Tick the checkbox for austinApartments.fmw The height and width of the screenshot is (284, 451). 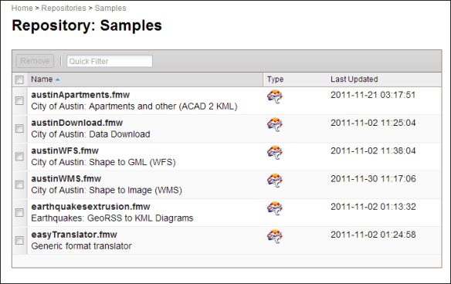click(x=19, y=101)
